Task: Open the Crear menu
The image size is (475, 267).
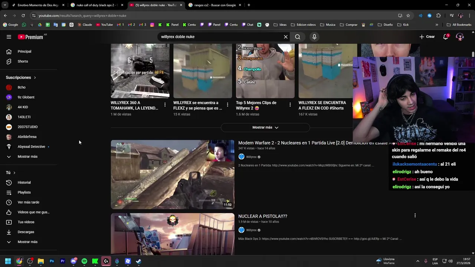Action: pos(427,37)
